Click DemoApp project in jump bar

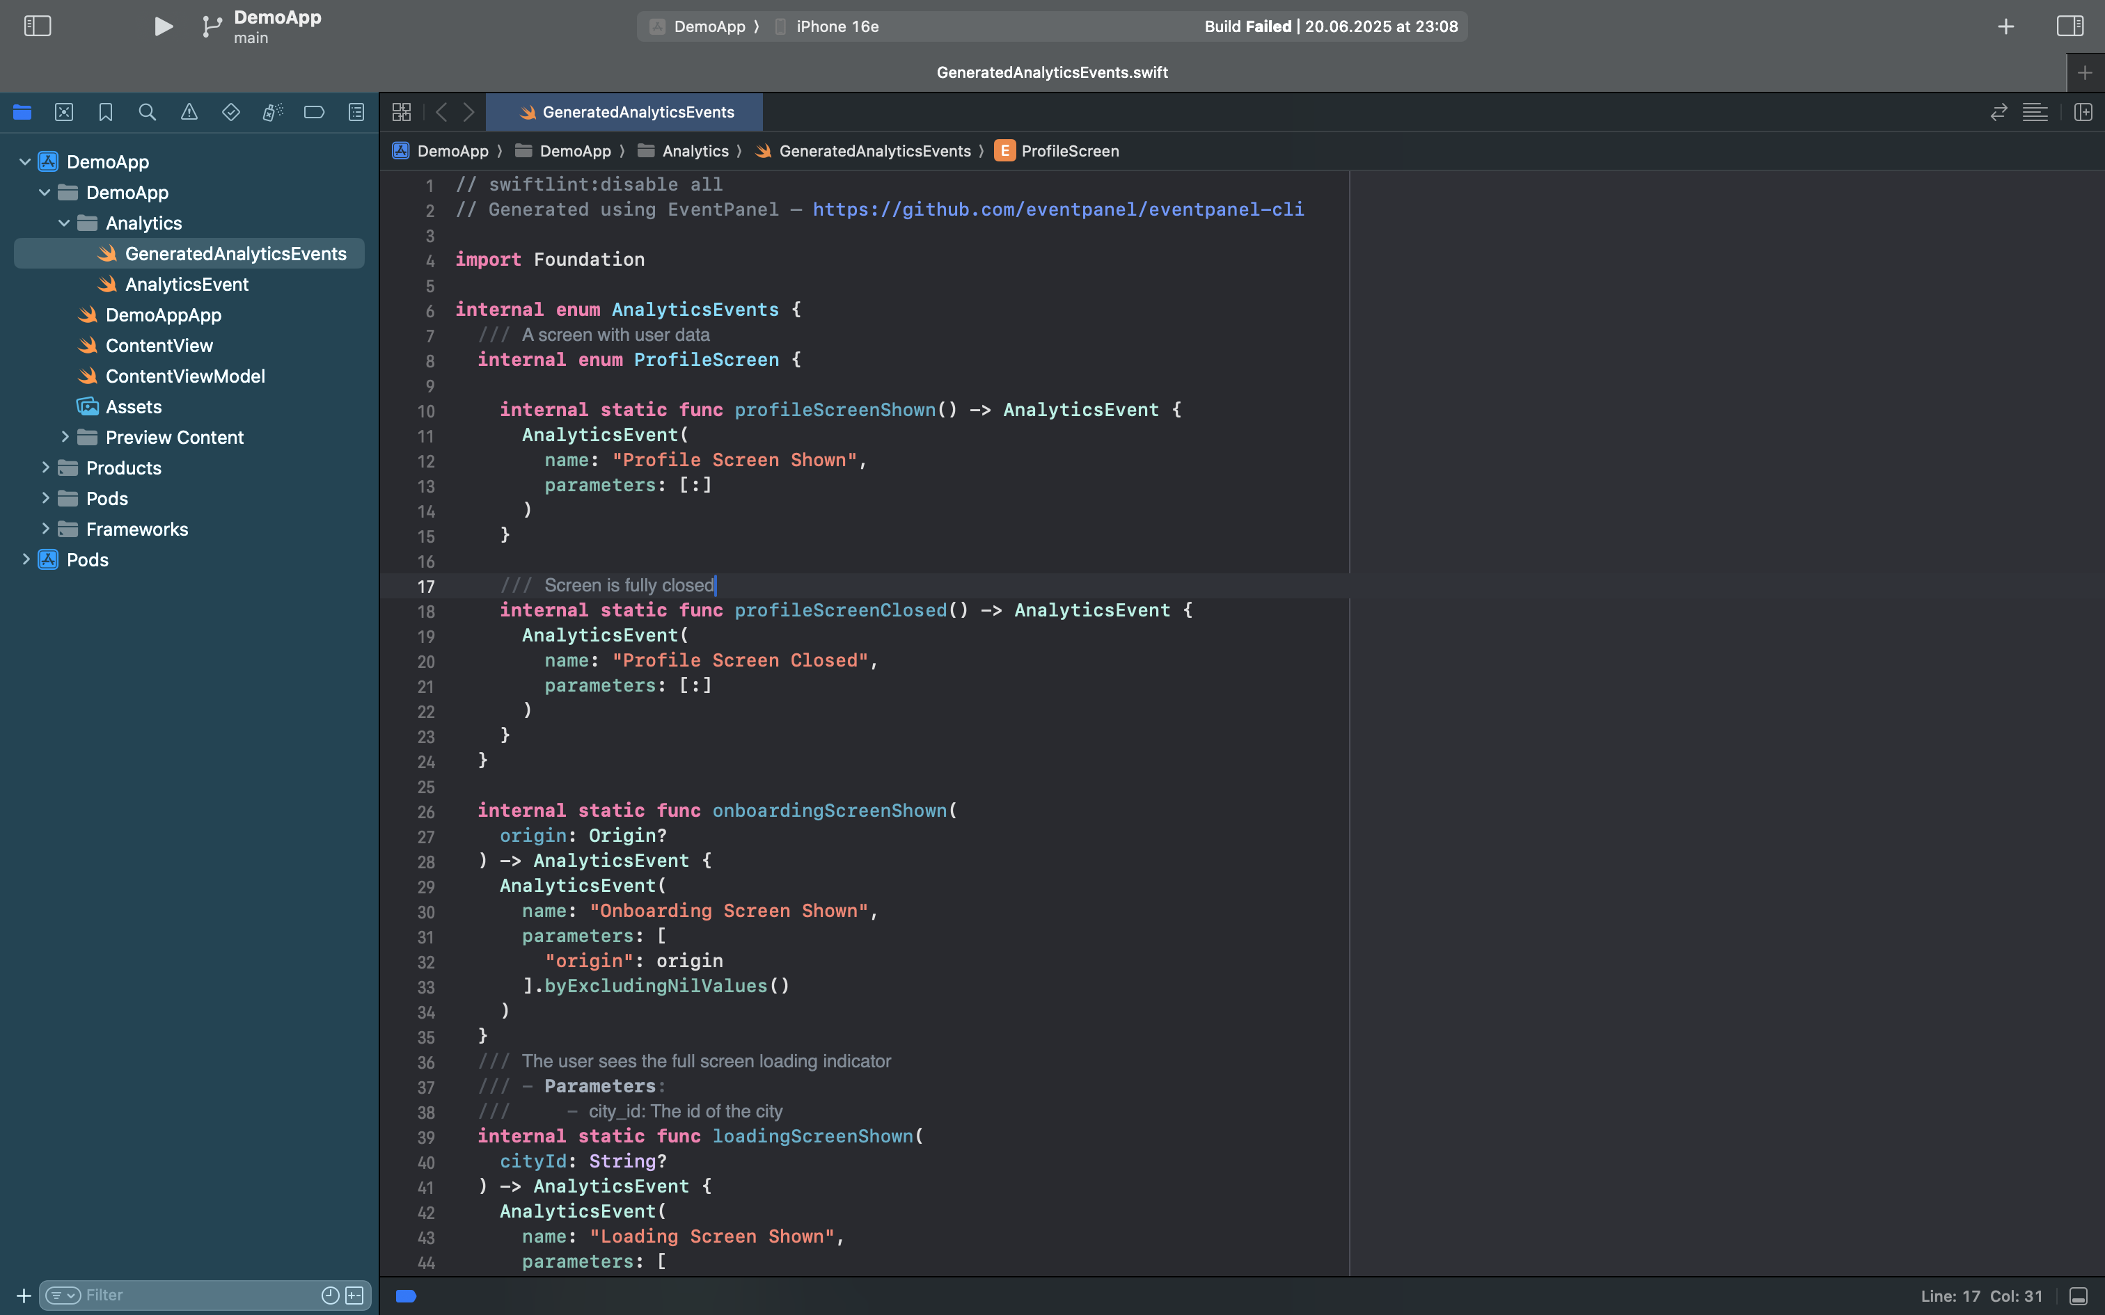tap(441, 152)
